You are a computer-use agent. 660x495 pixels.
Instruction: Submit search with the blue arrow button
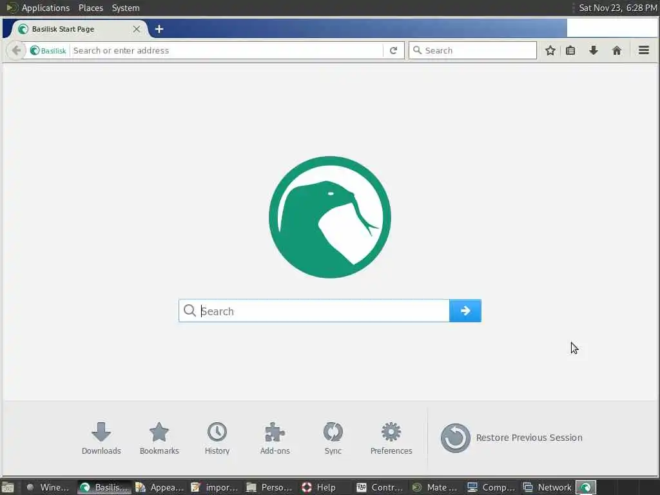tap(465, 311)
